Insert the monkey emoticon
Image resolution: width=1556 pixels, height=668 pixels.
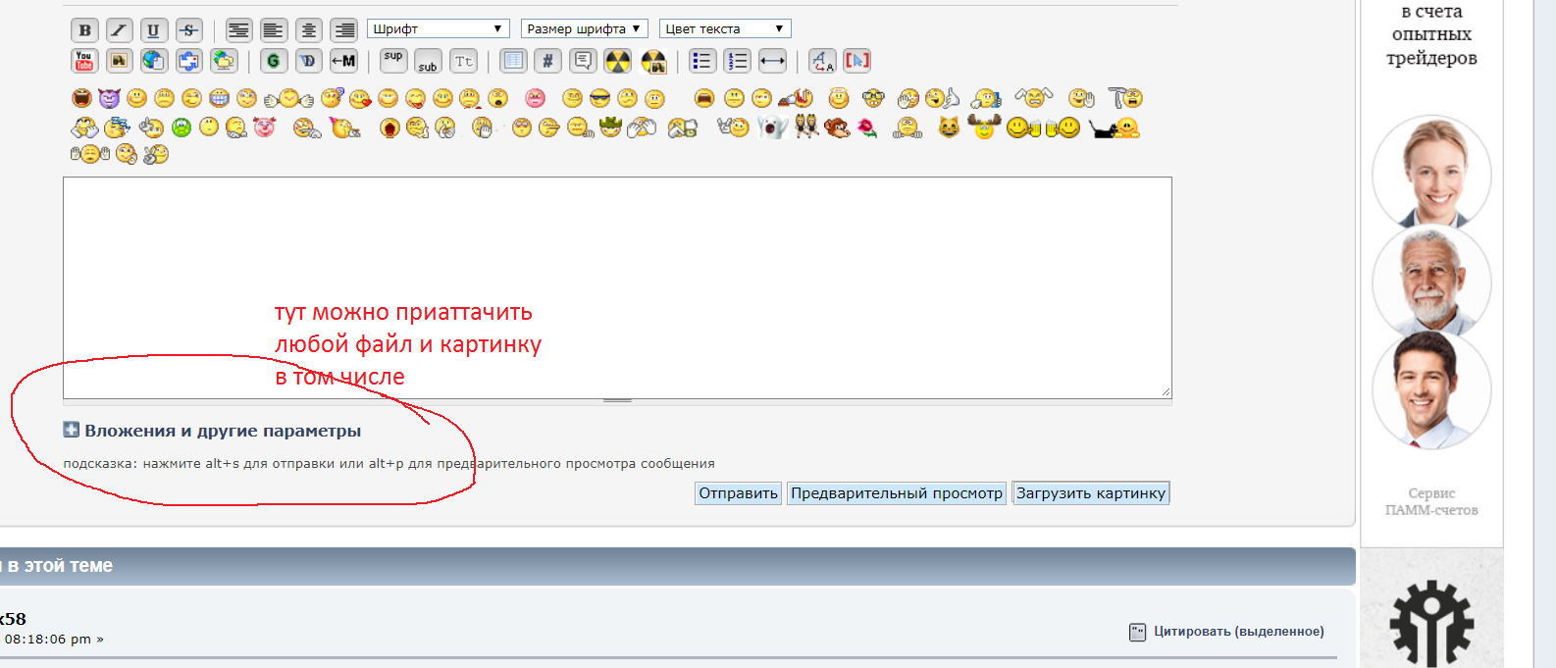click(x=837, y=128)
